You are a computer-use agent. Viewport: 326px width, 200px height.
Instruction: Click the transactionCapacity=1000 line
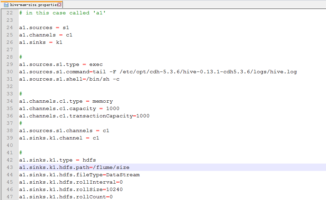click(x=84, y=116)
